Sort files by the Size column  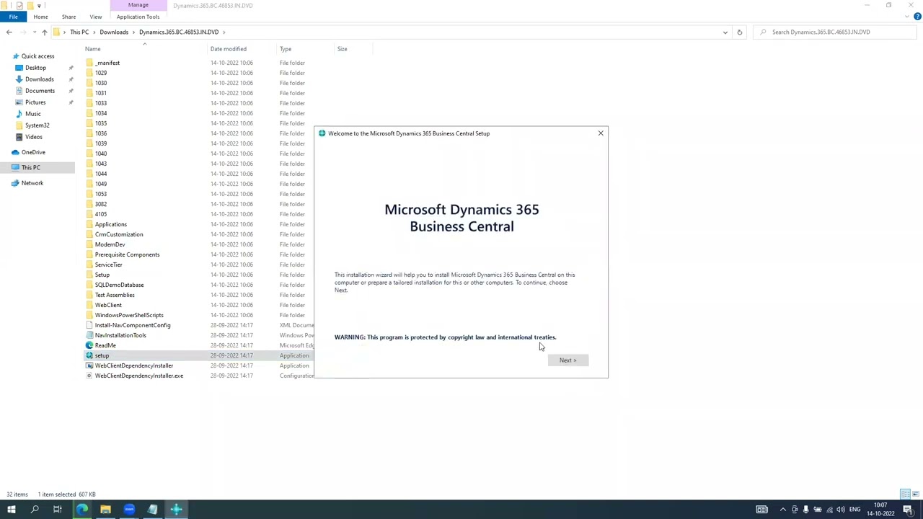pyautogui.click(x=342, y=49)
